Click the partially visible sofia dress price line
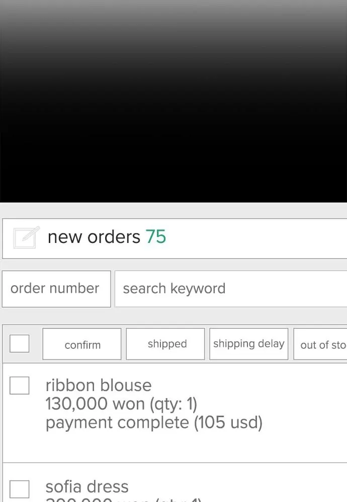This screenshot has height=502, width=347. (x=123, y=499)
